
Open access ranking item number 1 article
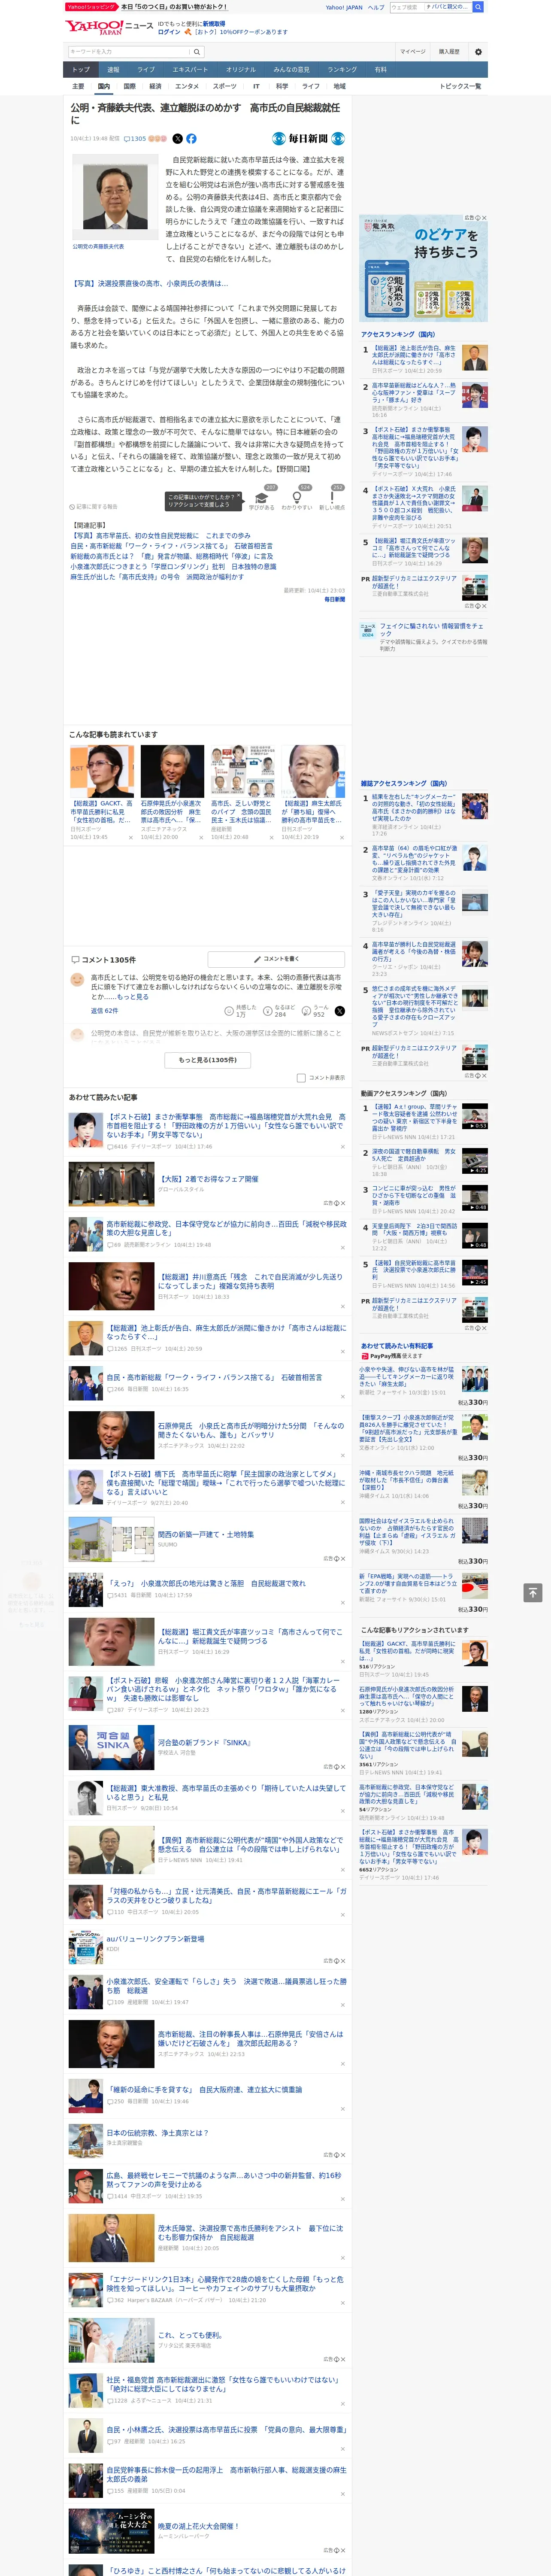point(425,360)
